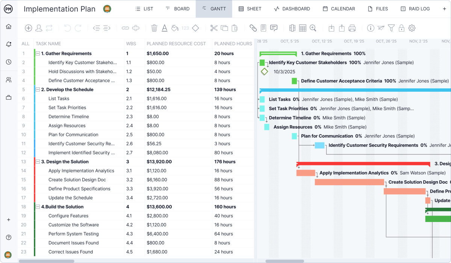Add a milestone using the diamond icon

(195, 28)
